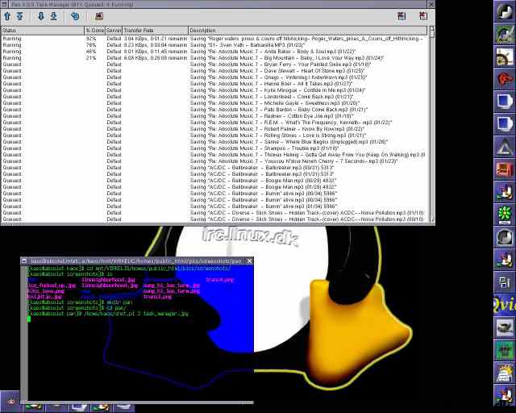The width and height of the screenshot is (516, 413).
Task: Open the yellow Qvia logo dock icon
Action: click(x=504, y=305)
